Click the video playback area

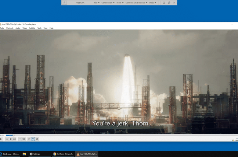[x=119, y=82]
